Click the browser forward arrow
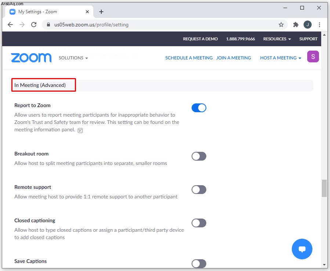330x271 pixels. [22, 25]
